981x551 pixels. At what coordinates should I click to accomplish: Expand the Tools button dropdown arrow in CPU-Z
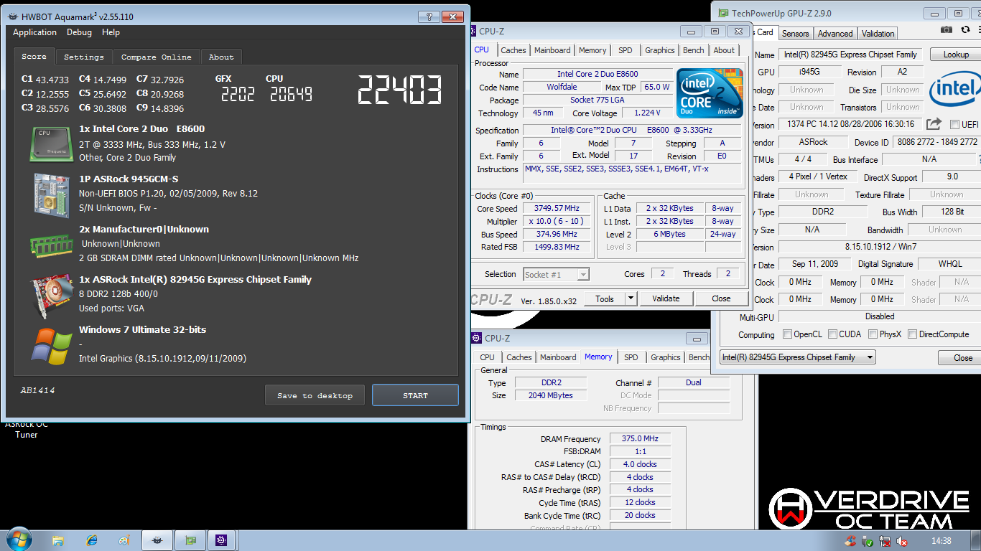631,298
